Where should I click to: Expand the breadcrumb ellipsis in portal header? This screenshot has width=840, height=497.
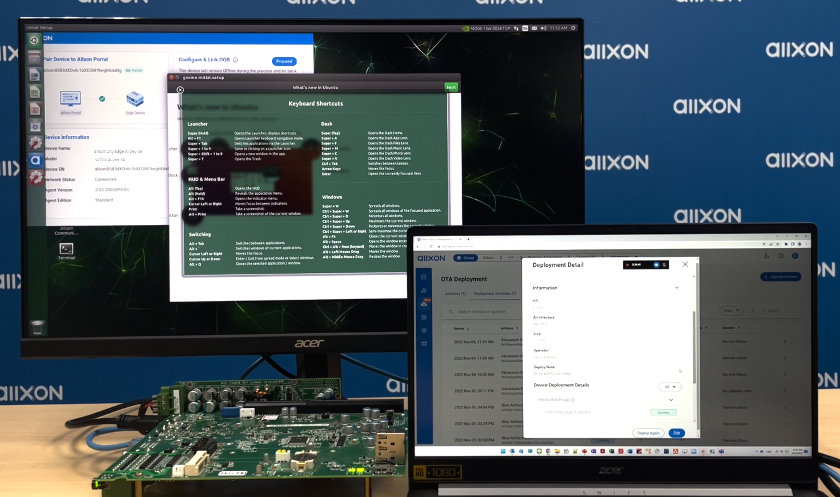(x=511, y=258)
